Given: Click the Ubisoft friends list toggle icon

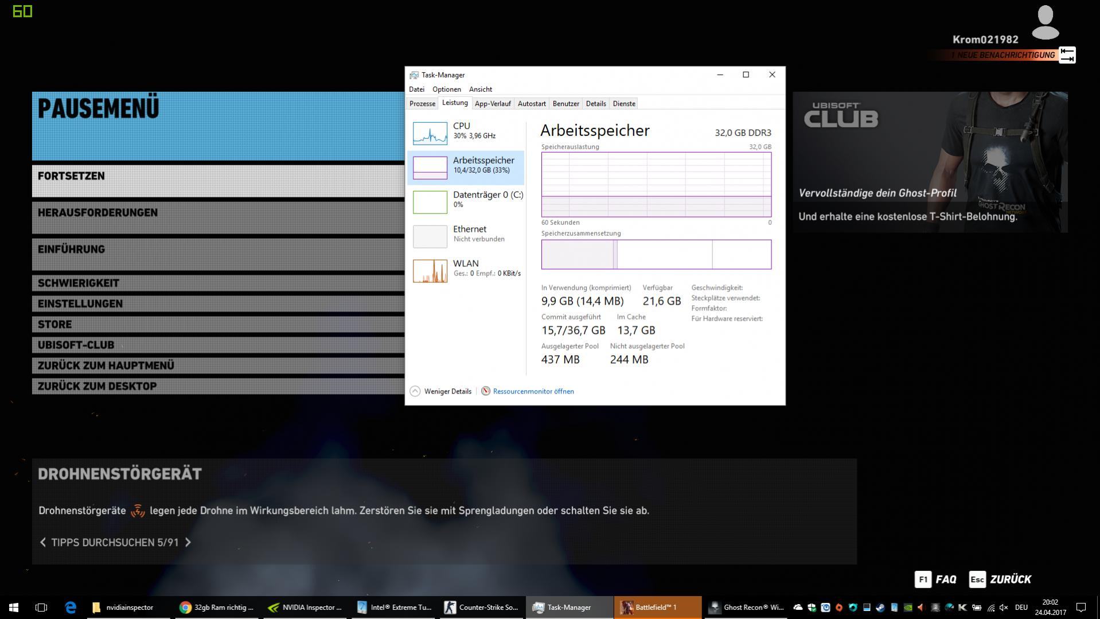Looking at the screenshot, I should point(1067,55).
